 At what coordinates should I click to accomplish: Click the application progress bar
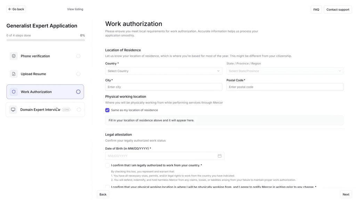(46, 40)
